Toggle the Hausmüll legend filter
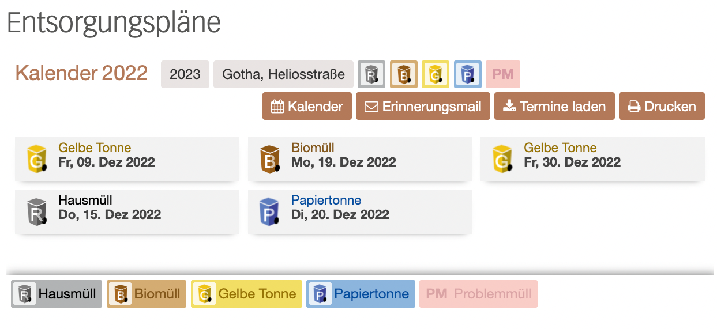This screenshot has height=329, width=717. pos(57,294)
